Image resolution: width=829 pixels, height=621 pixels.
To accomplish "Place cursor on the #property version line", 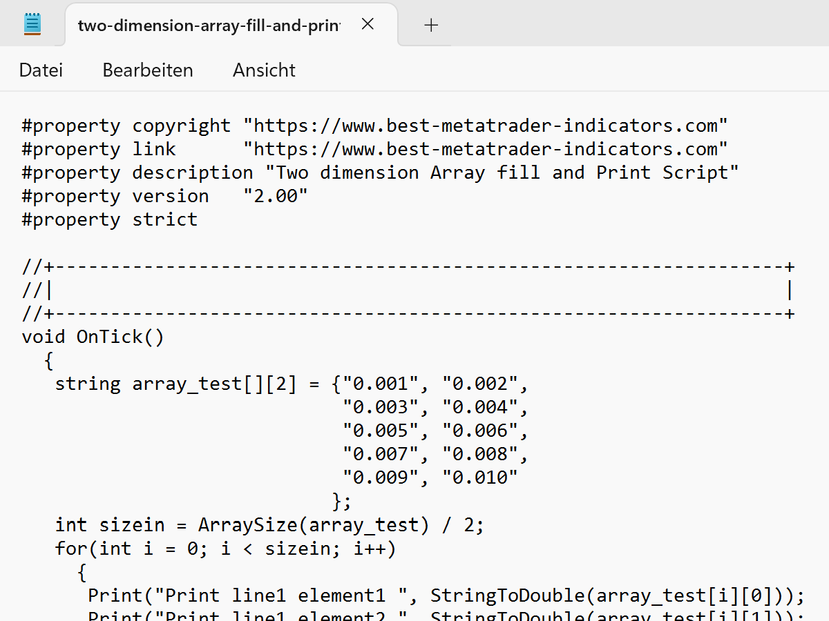I will pos(164,195).
